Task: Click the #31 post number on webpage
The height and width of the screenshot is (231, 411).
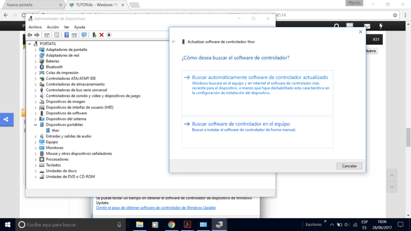Action: (376, 39)
